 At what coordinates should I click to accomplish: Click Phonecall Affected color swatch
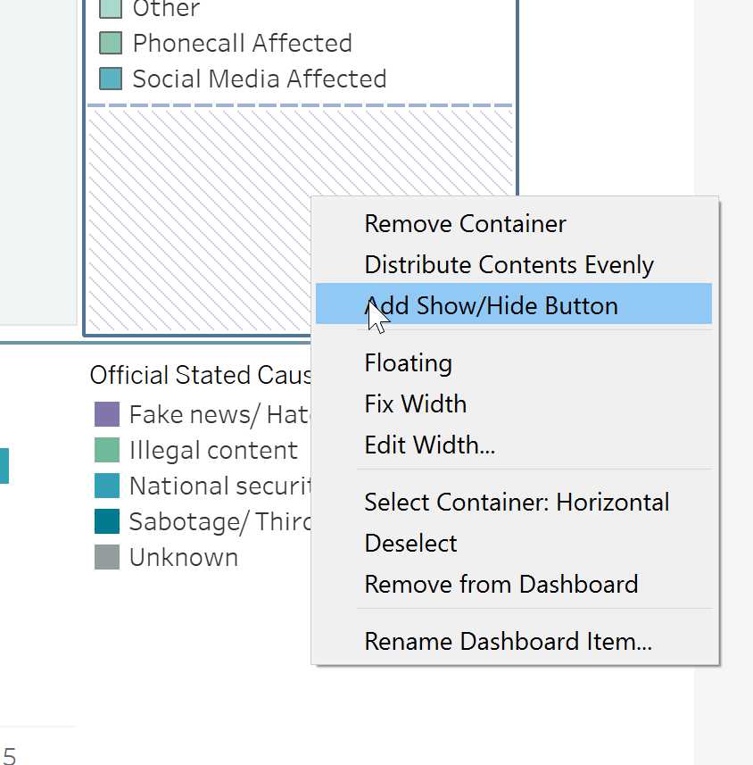(x=111, y=43)
